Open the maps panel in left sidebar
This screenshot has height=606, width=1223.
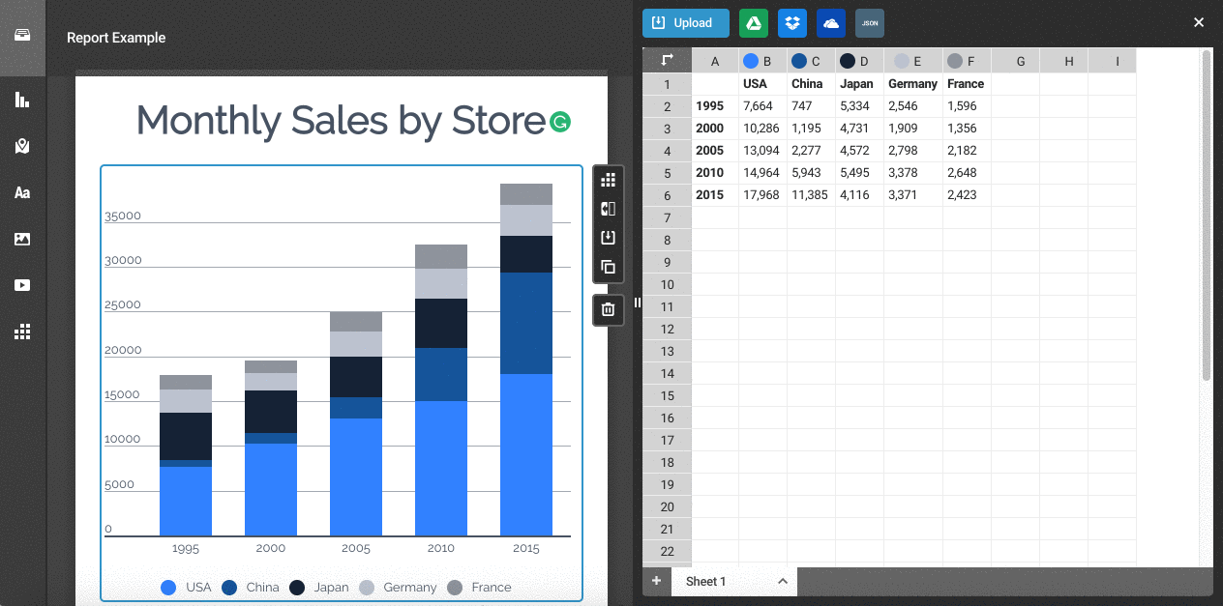[x=22, y=146]
